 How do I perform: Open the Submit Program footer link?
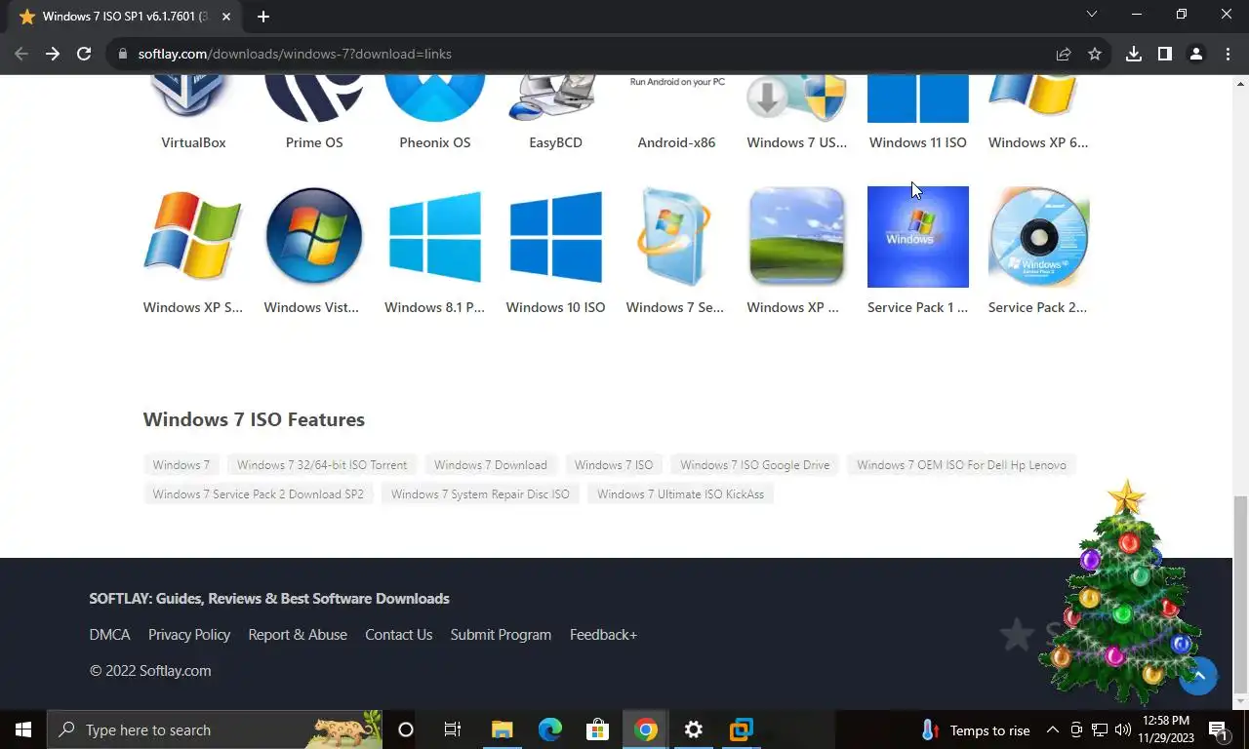coord(501,635)
